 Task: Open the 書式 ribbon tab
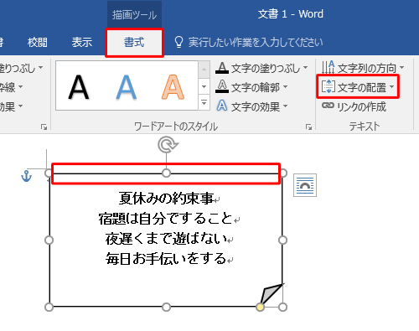click(134, 43)
